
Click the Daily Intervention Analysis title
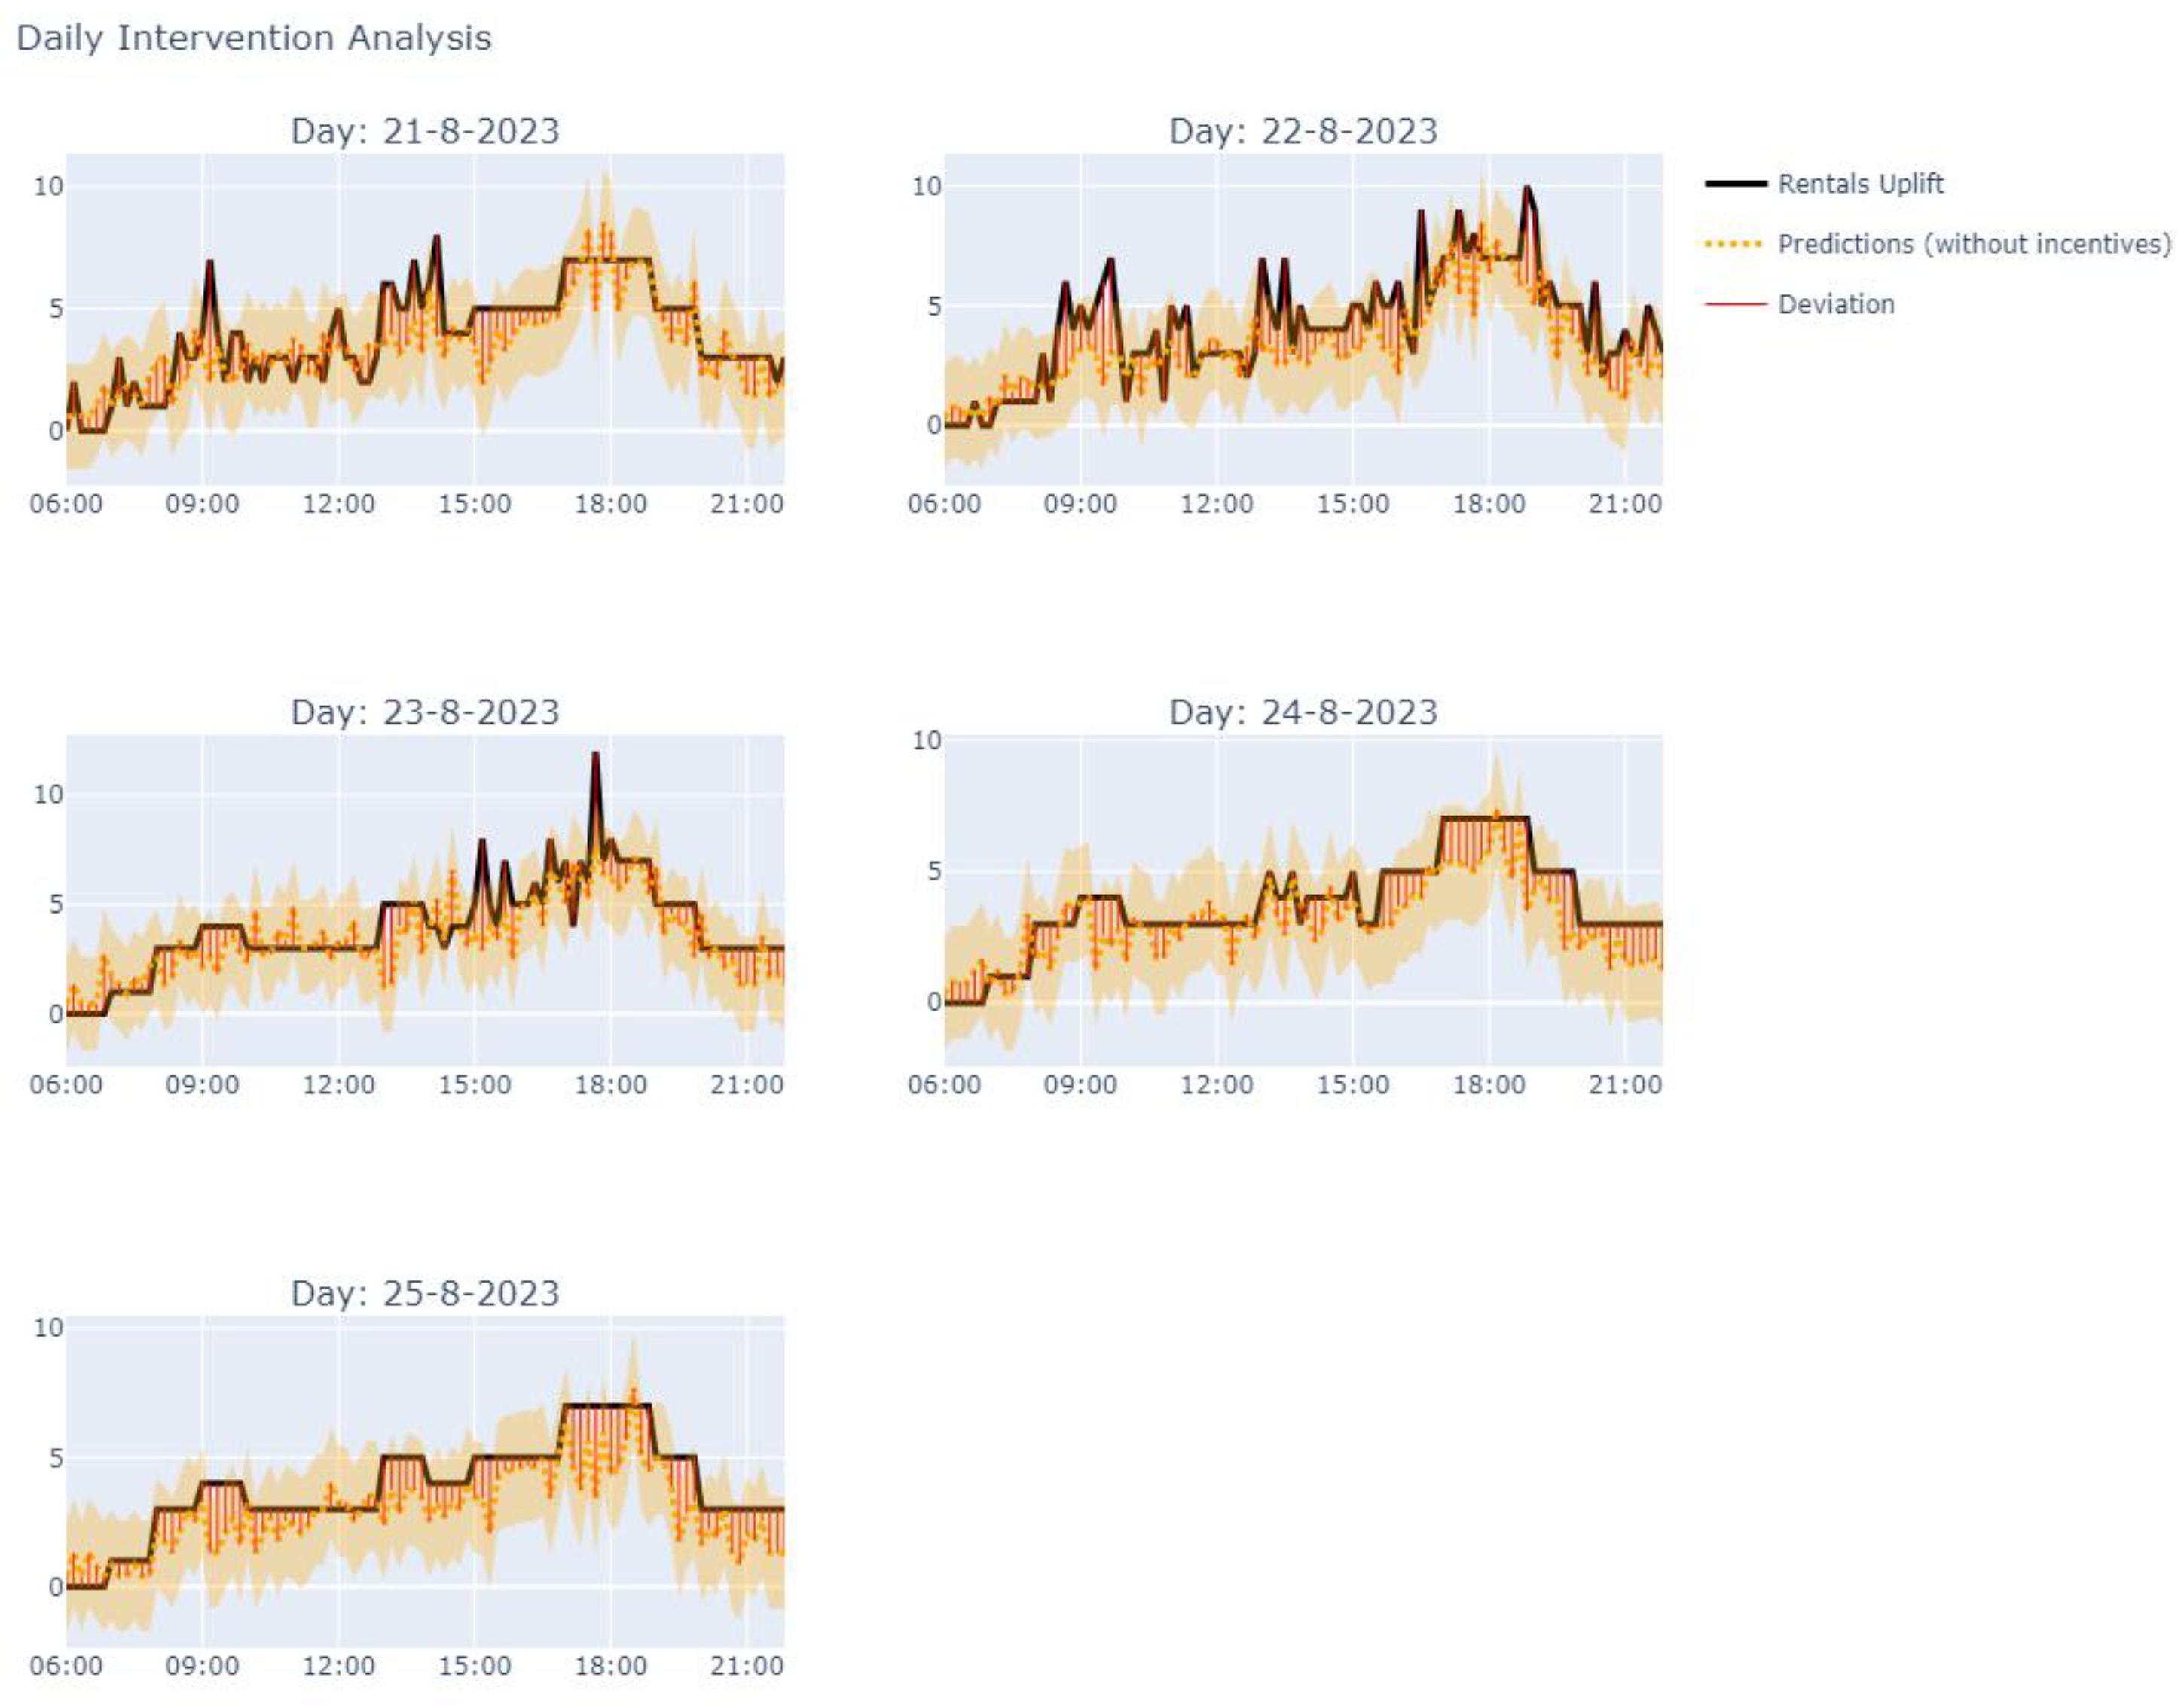pyautogui.click(x=254, y=38)
